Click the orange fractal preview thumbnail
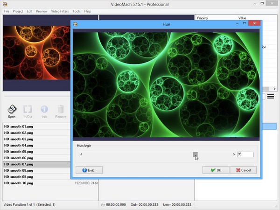 35,53
